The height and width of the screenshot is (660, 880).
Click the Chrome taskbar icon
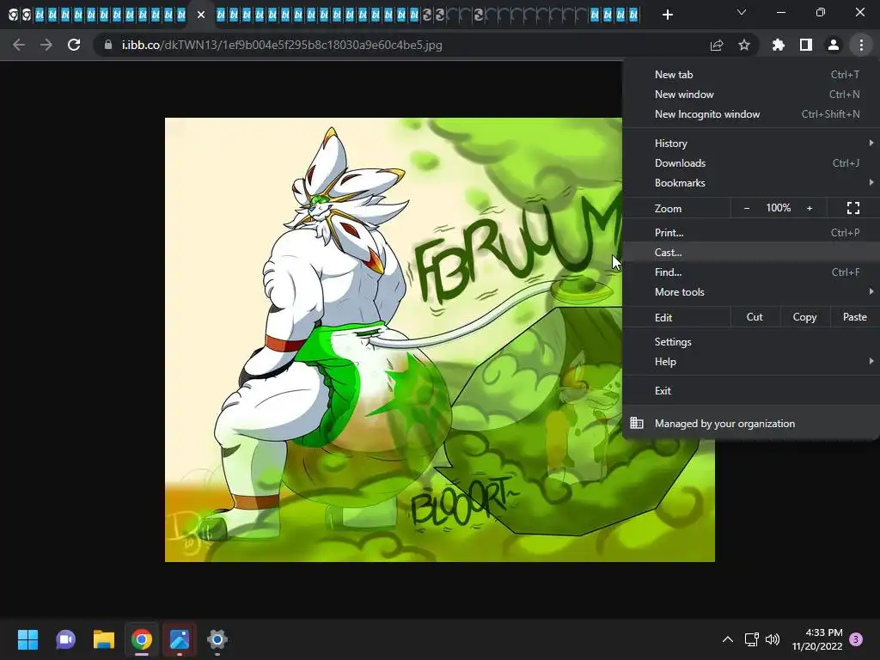click(x=142, y=639)
